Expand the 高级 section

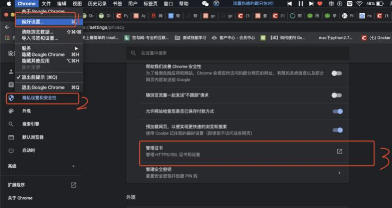tap(42, 166)
